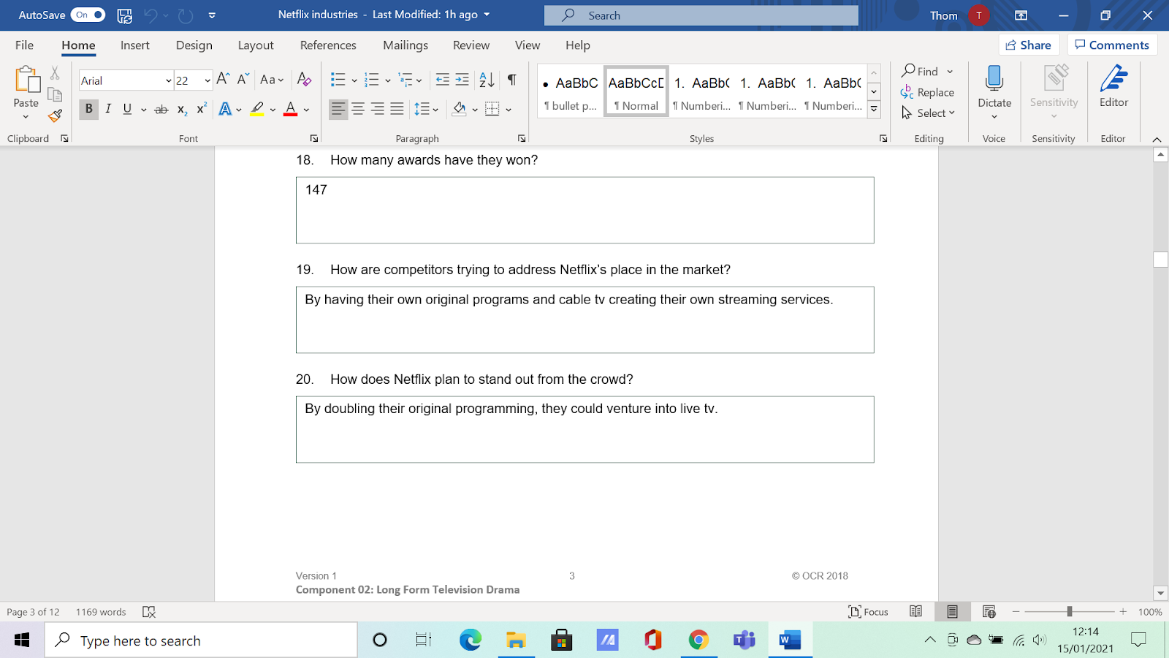Apply superscript formatting
Viewport: 1169px width, 658px height.
[x=202, y=109]
